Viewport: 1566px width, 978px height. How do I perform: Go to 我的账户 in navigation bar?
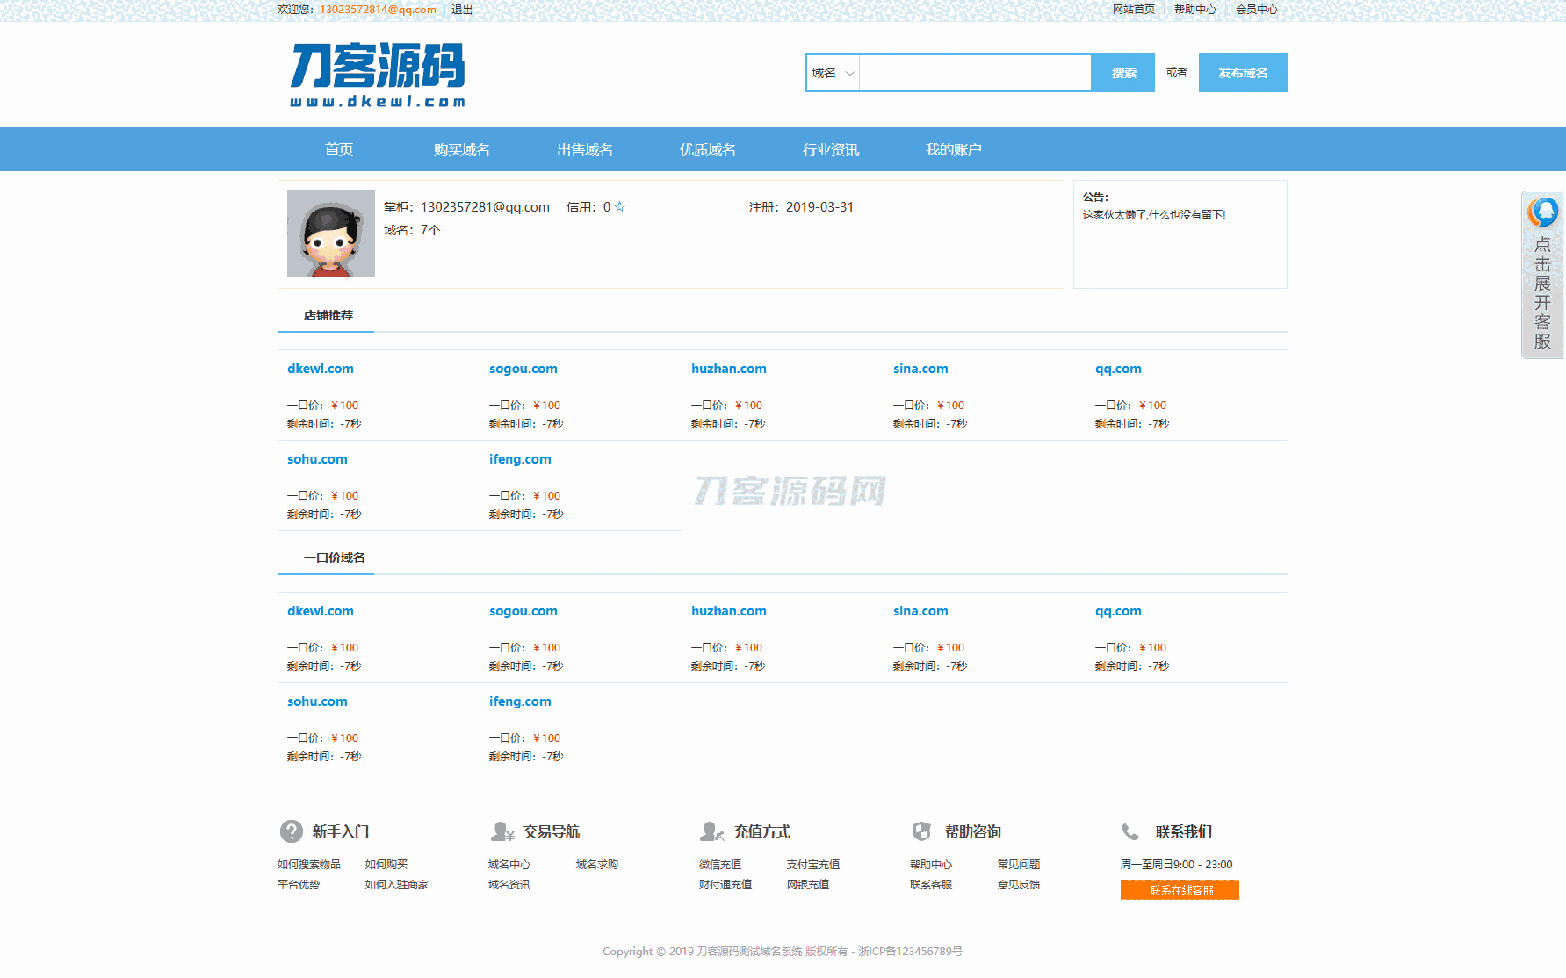[x=953, y=150]
